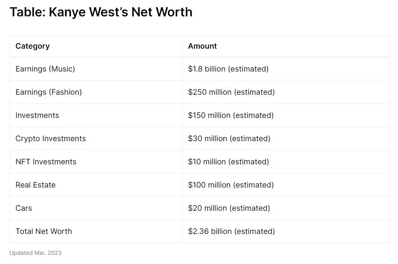Screen dimensions: 398x264
Task: Select the Investments row label
Action: [37, 115]
